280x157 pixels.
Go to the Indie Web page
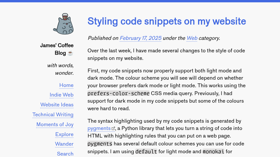pyautogui.click(x=61, y=95)
